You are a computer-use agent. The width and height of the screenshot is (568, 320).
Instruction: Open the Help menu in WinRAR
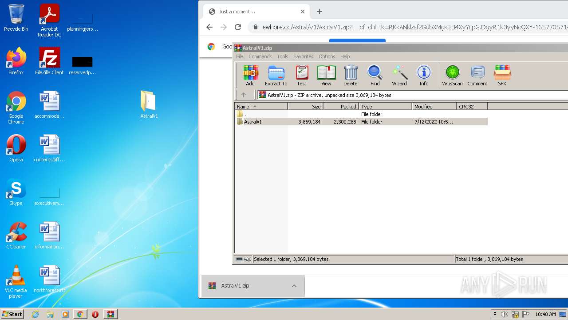345,56
